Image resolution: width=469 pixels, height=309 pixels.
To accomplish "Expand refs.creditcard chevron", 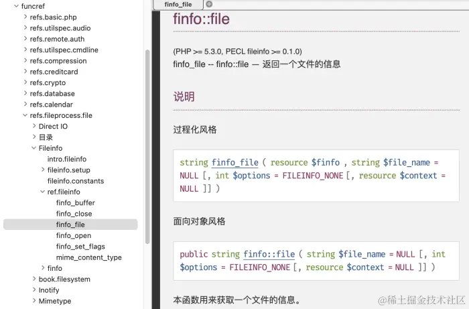I will coord(25,72).
